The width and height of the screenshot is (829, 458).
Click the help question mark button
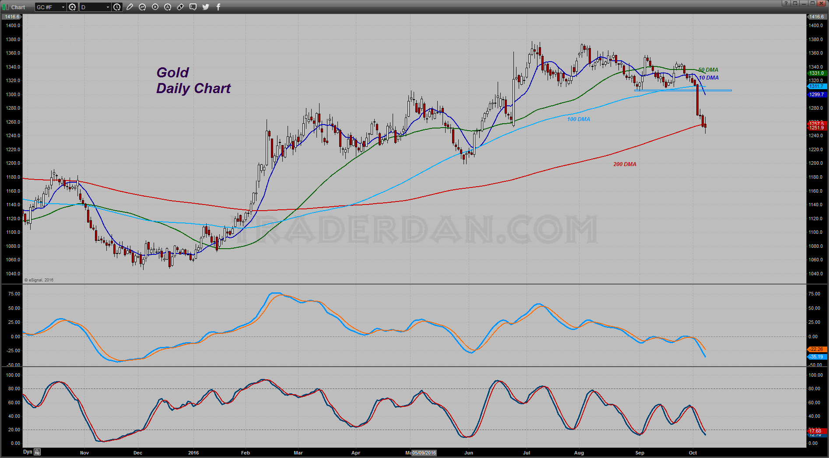coord(786,3)
